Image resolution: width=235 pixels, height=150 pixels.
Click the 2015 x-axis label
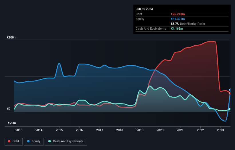[x=59, y=130]
